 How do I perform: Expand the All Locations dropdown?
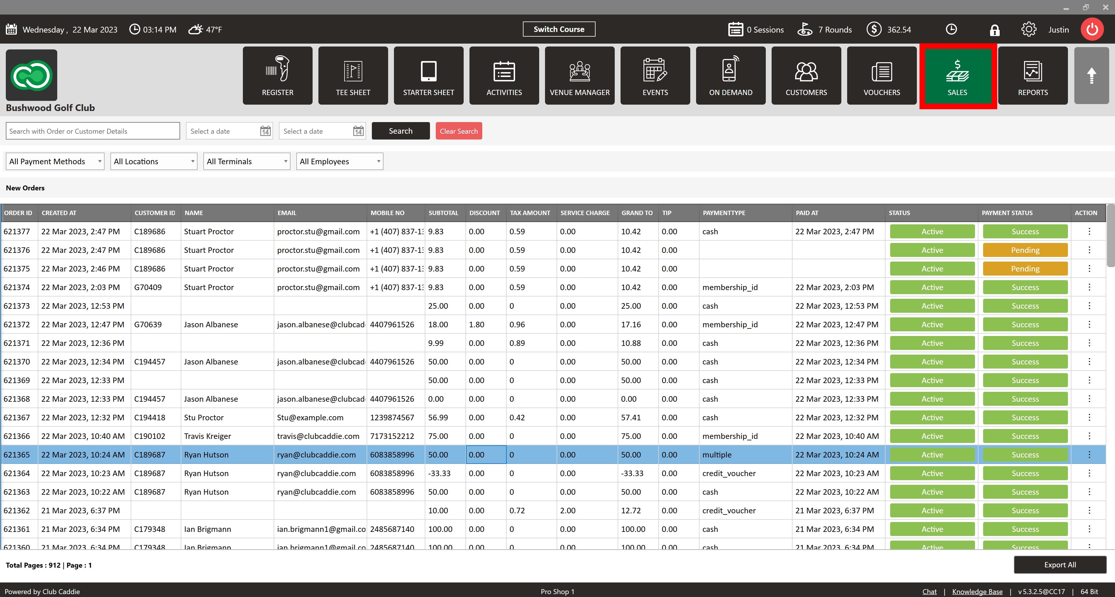pyautogui.click(x=154, y=162)
